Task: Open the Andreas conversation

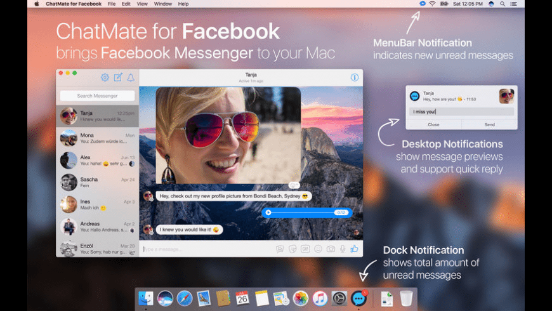Action: pos(98,227)
